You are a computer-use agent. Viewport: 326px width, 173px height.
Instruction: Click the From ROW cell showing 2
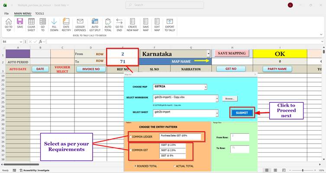click(x=123, y=53)
